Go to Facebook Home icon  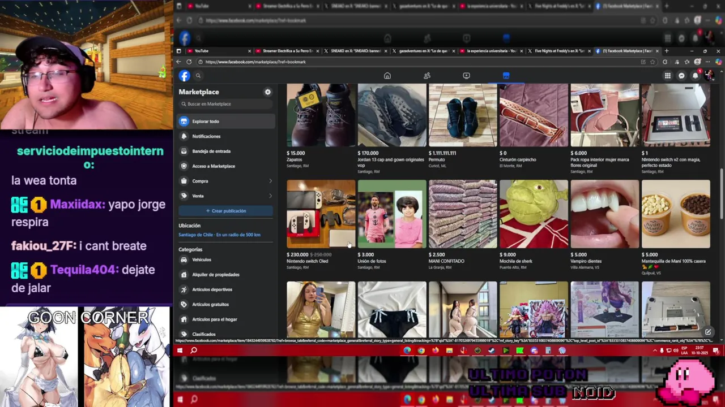(387, 76)
